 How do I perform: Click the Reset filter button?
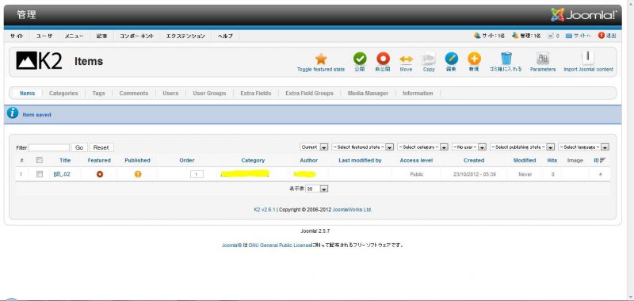(x=101, y=147)
